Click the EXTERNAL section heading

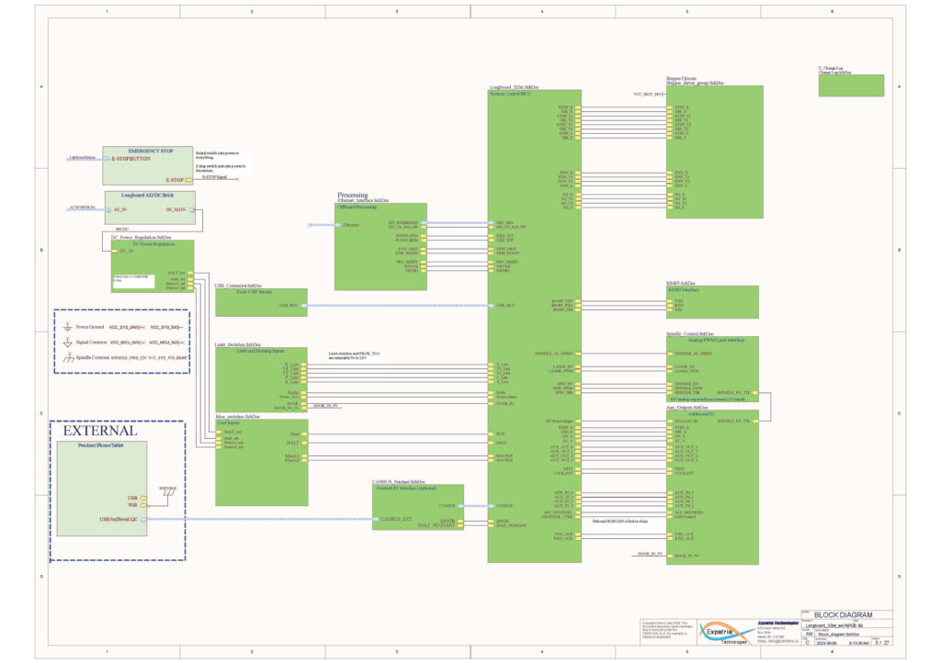99,431
